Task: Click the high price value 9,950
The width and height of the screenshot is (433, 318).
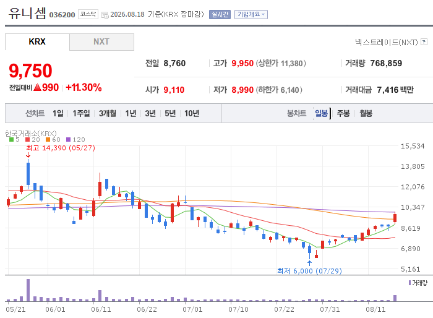Action: (242, 63)
